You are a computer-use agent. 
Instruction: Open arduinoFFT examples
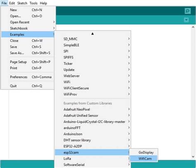click(93, 128)
